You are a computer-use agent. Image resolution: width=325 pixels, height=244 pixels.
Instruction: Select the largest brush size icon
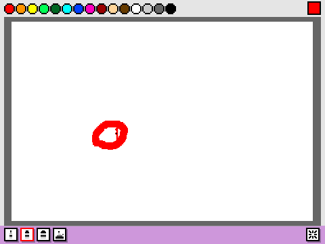[x=60, y=235]
